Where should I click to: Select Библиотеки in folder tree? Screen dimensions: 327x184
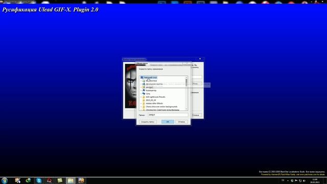151,81
